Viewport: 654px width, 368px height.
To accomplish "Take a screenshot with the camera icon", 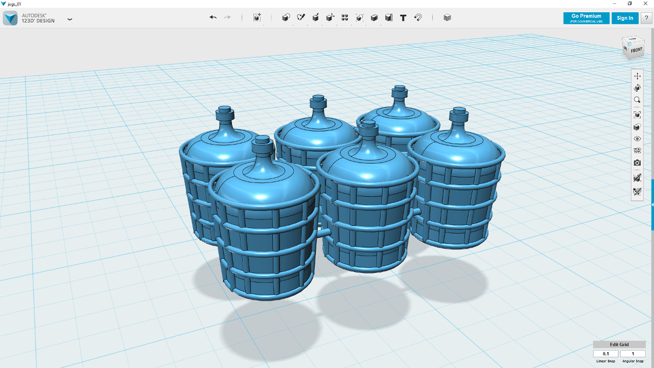I will click(x=637, y=163).
